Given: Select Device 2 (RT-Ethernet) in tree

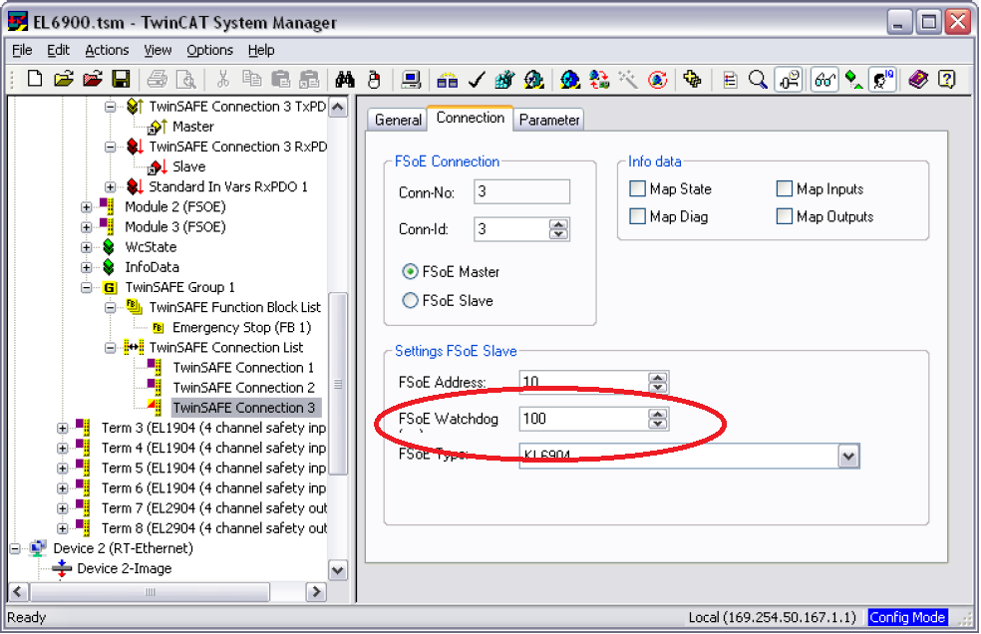Looking at the screenshot, I should (124, 548).
